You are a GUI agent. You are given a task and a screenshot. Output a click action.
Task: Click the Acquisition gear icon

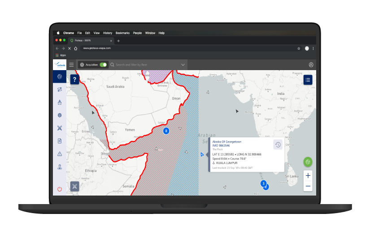[x=82, y=65]
